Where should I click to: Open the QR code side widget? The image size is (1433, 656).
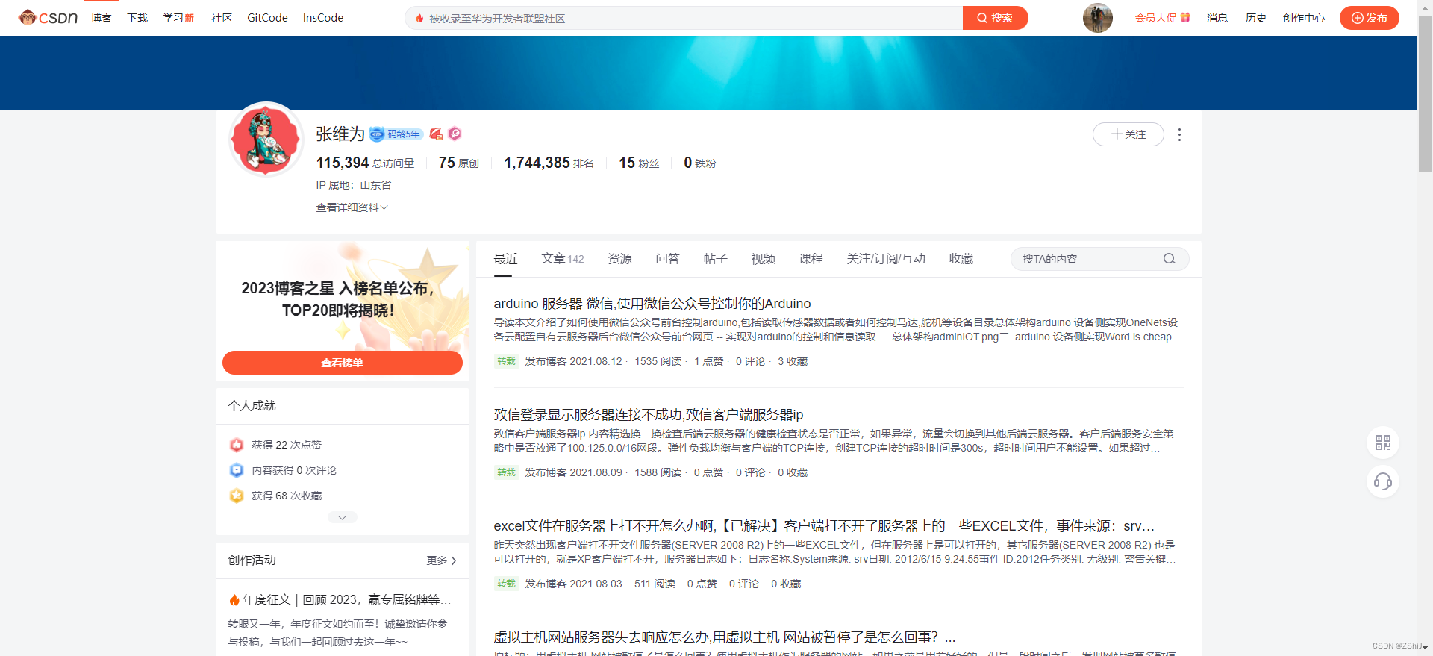click(1383, 443)
